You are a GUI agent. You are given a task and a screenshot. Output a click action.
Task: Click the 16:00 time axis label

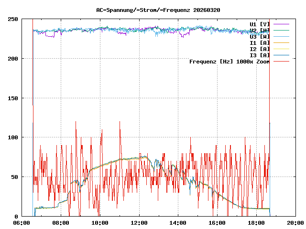pos(218,223)
